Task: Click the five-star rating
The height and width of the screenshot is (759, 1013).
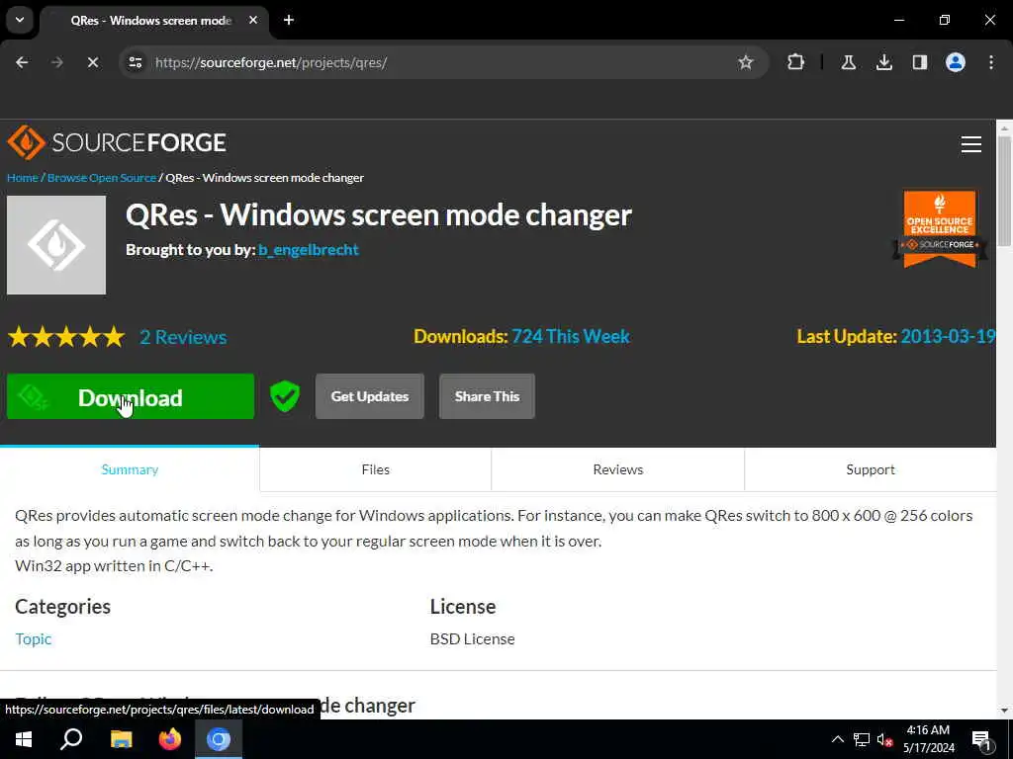Action: 66,337
